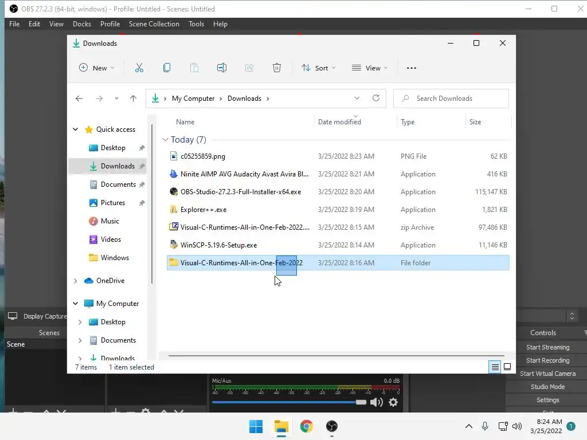Collapse the Quick access tree node

coord(75,129)
